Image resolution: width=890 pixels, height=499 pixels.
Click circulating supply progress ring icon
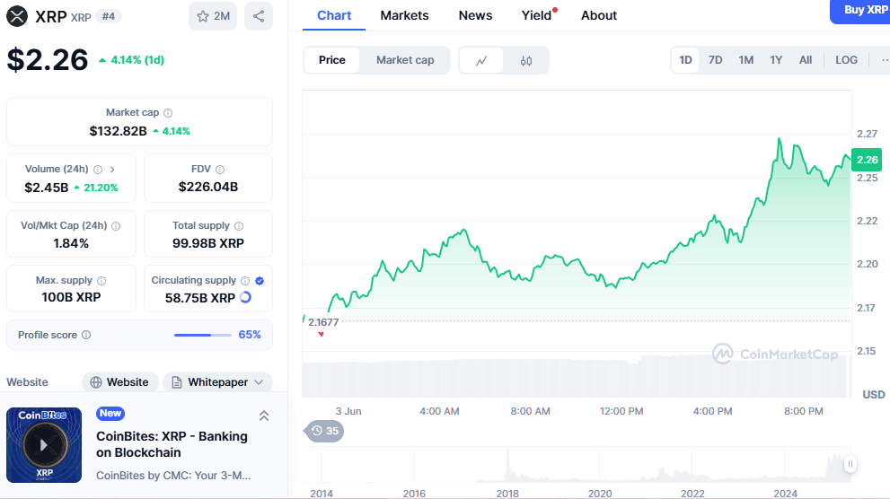pyautogui.click(x=245, y=297)
